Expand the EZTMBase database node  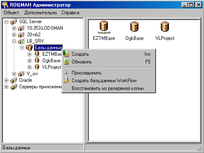tap(29, 54)
